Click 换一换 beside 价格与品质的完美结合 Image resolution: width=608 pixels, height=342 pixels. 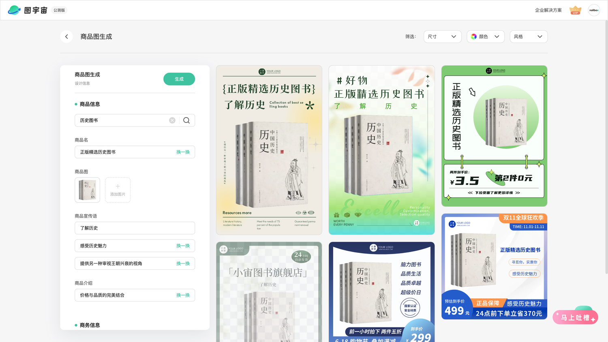(x=183, y=295)
